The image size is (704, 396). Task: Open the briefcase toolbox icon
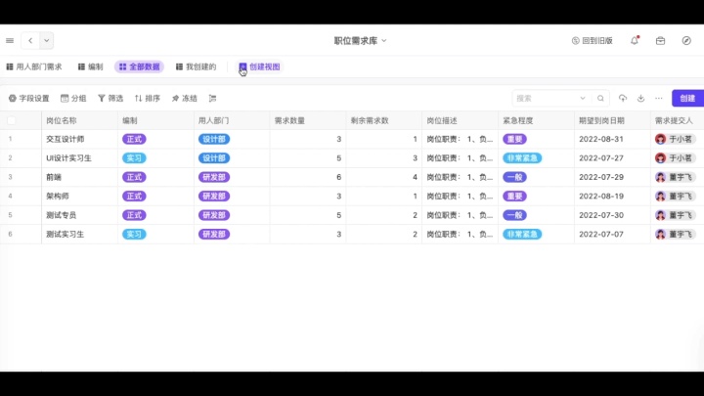(x=660, y=40)
